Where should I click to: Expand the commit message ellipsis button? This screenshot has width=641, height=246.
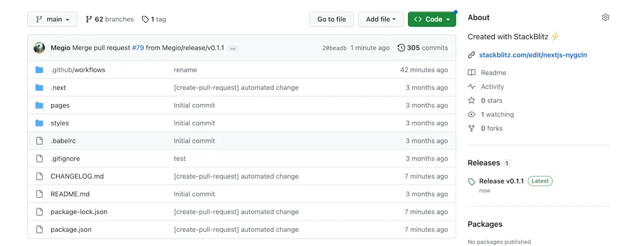233,48
